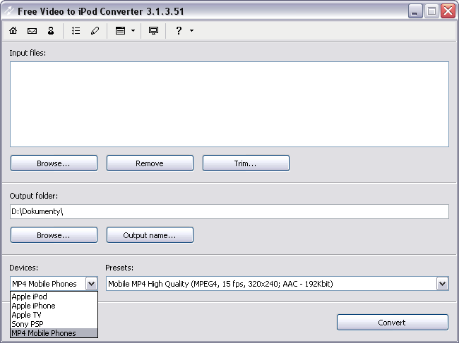Browse for input files
459x343 pixels.
[54, 163]
